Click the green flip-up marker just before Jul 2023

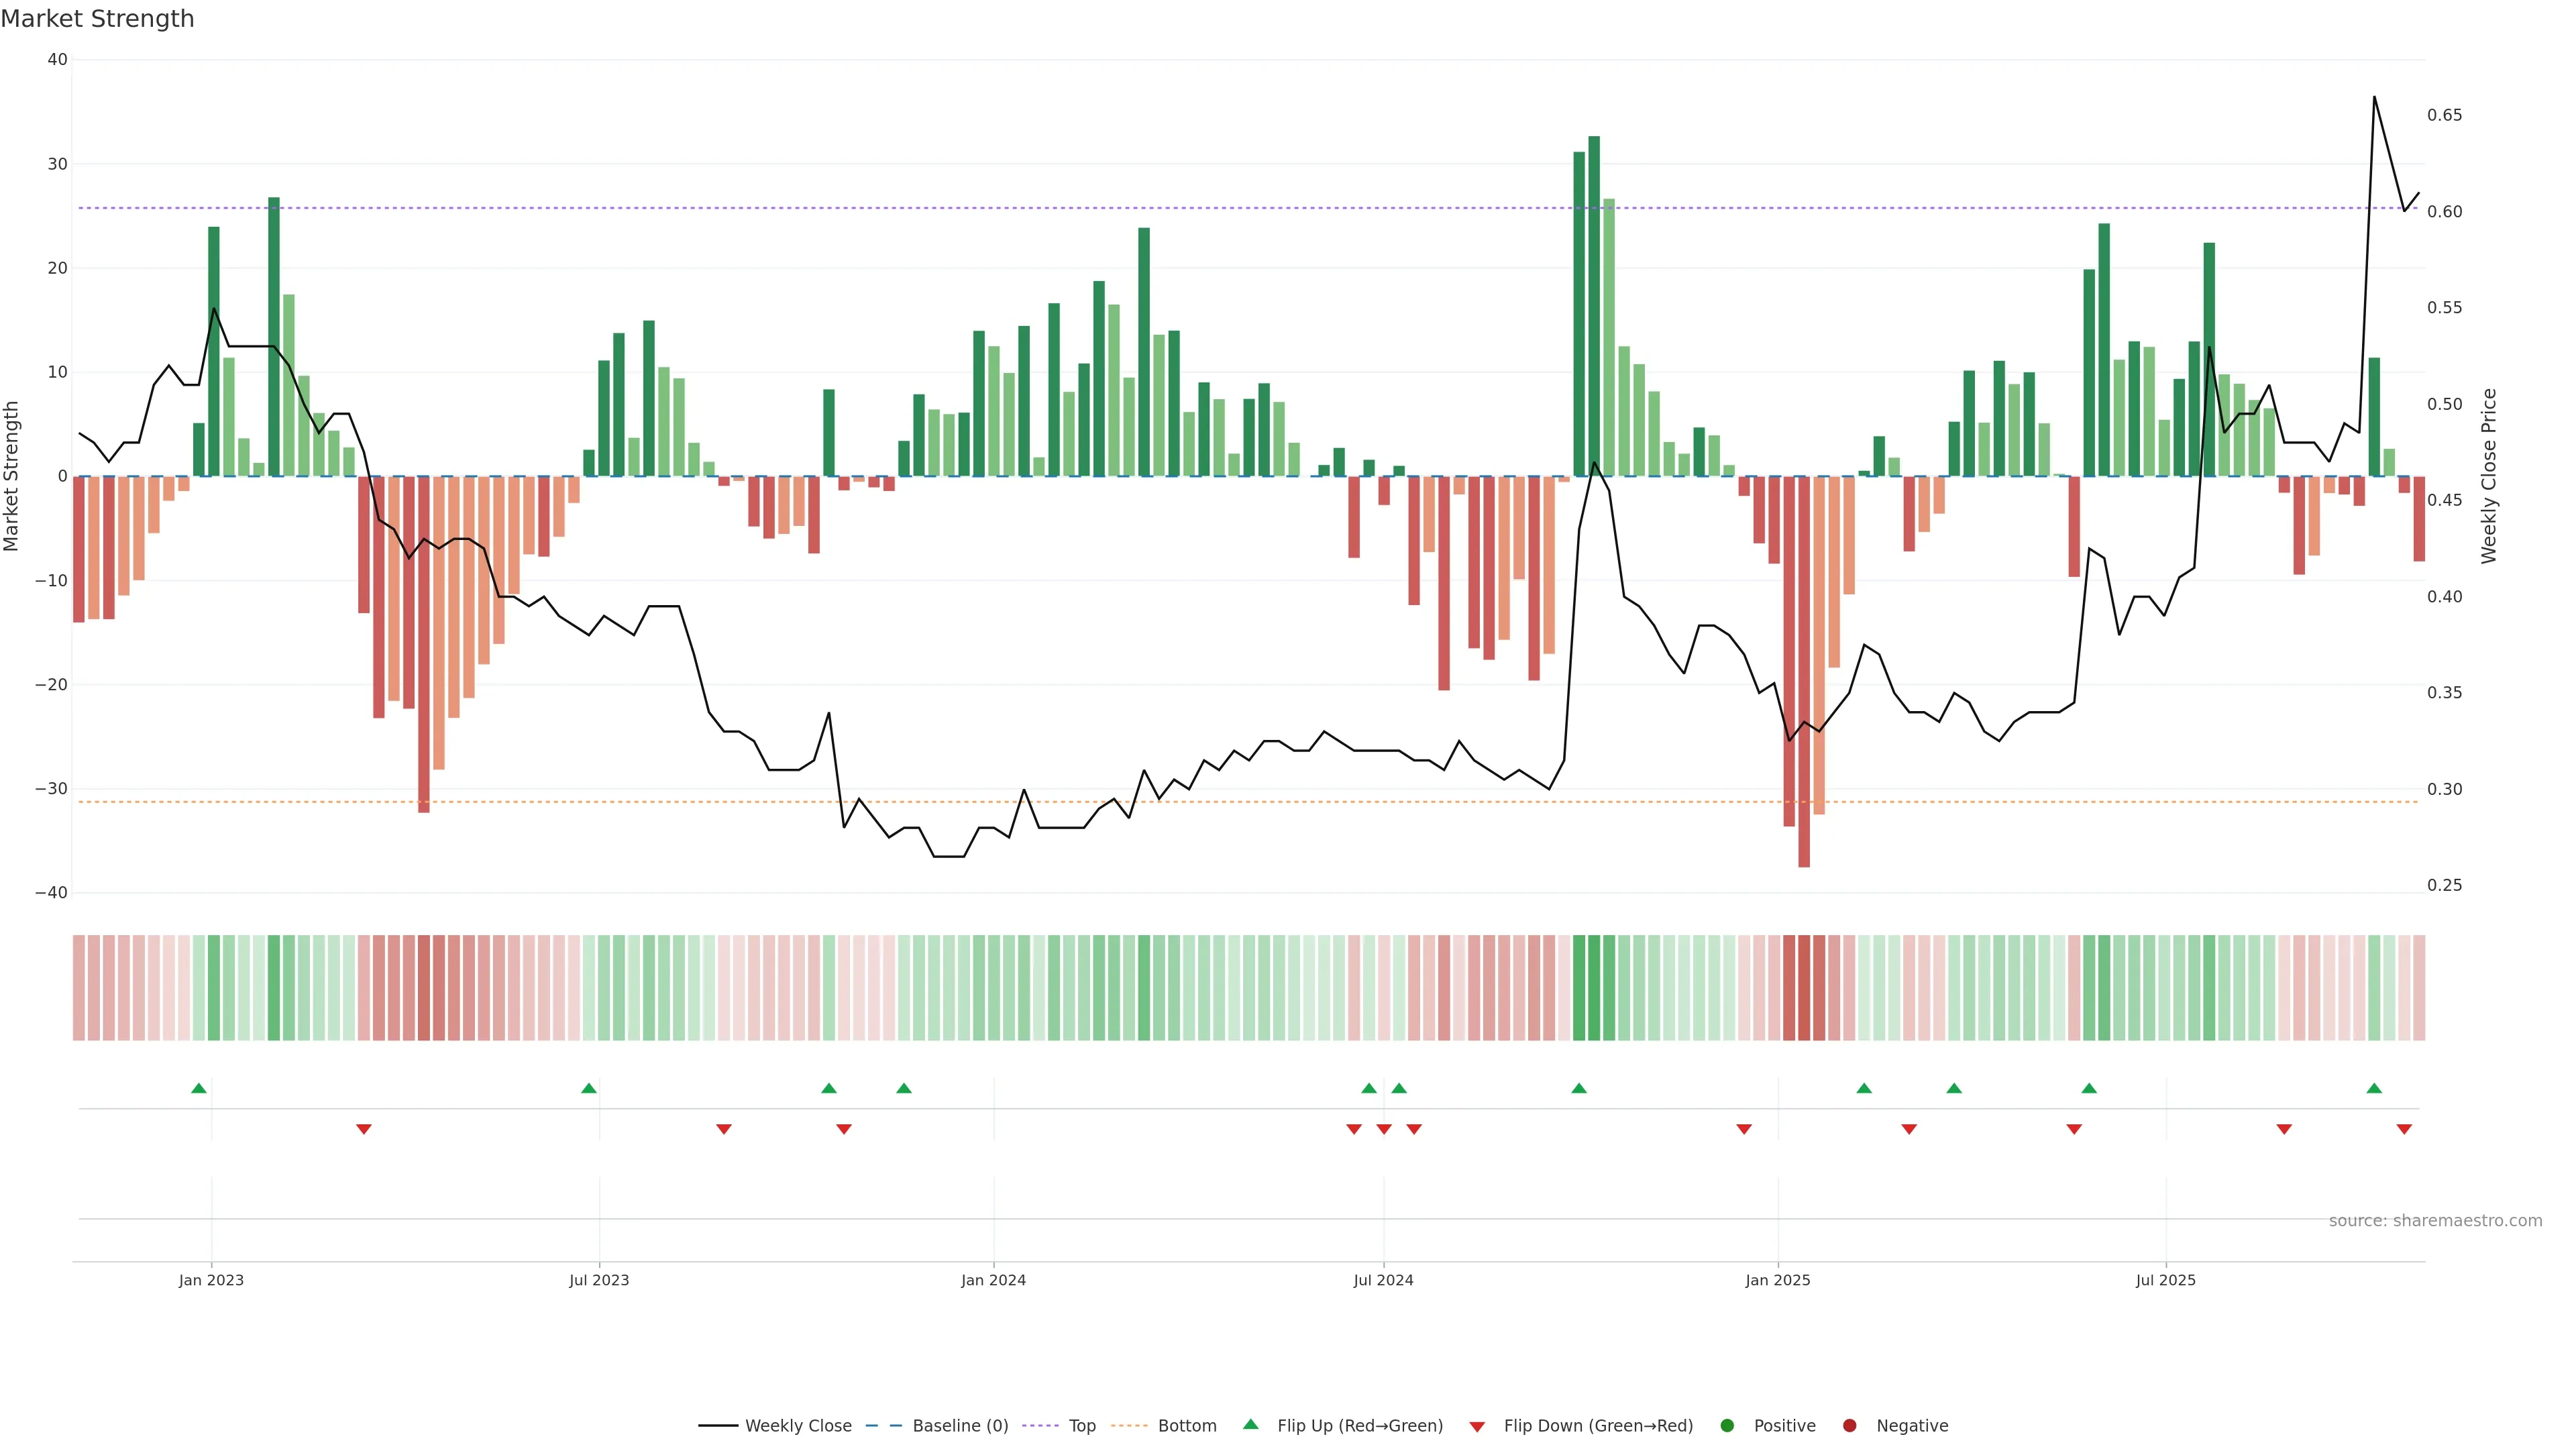589,1088
